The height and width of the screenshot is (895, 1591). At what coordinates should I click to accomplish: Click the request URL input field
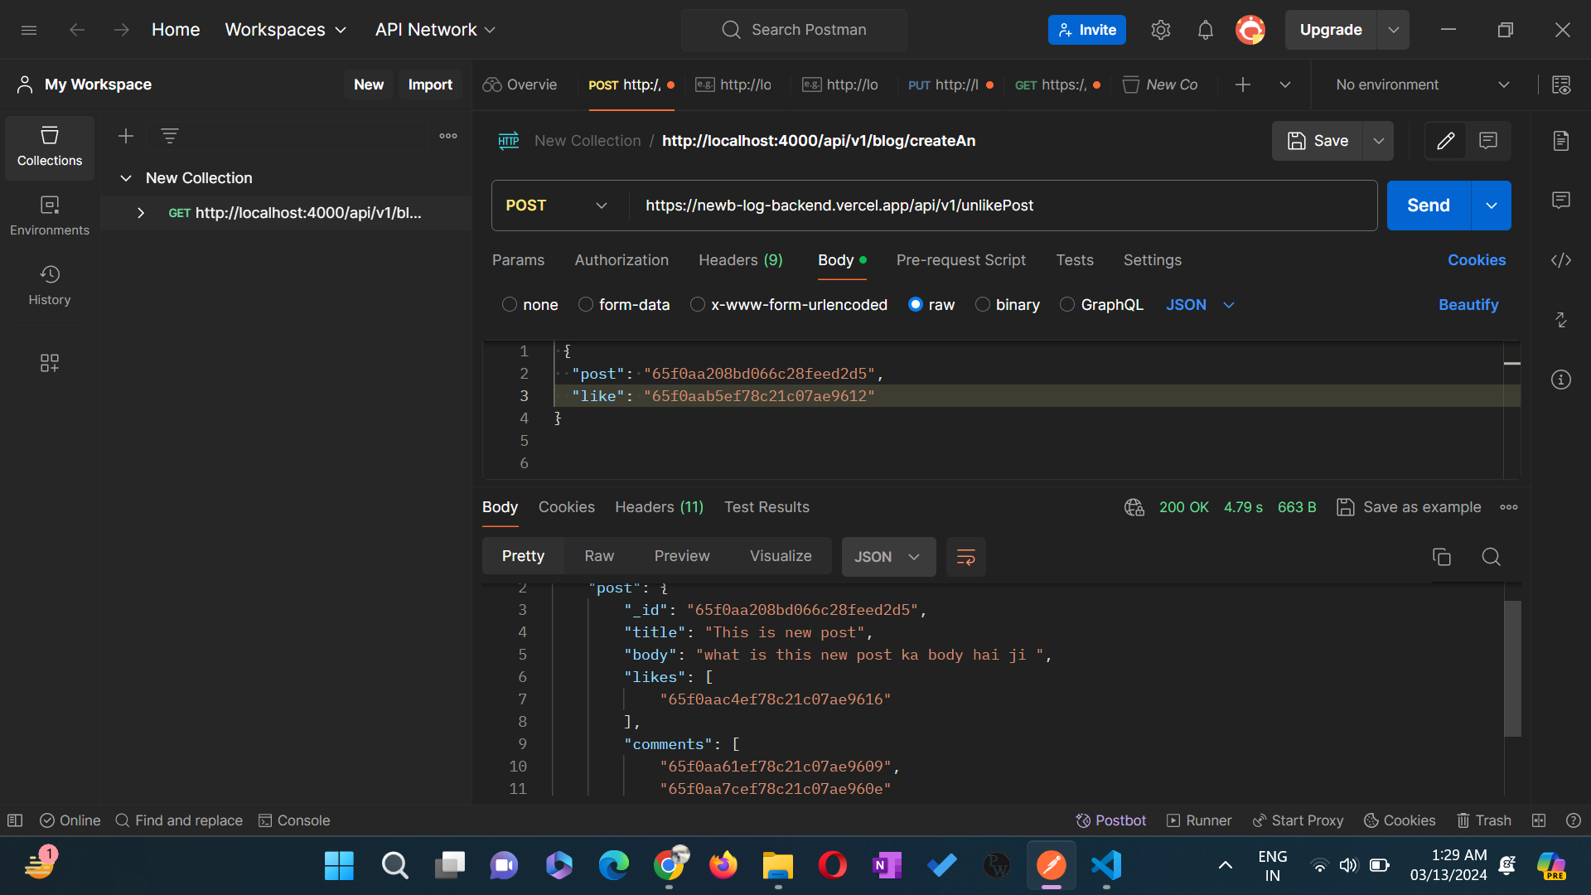point(994,205)
